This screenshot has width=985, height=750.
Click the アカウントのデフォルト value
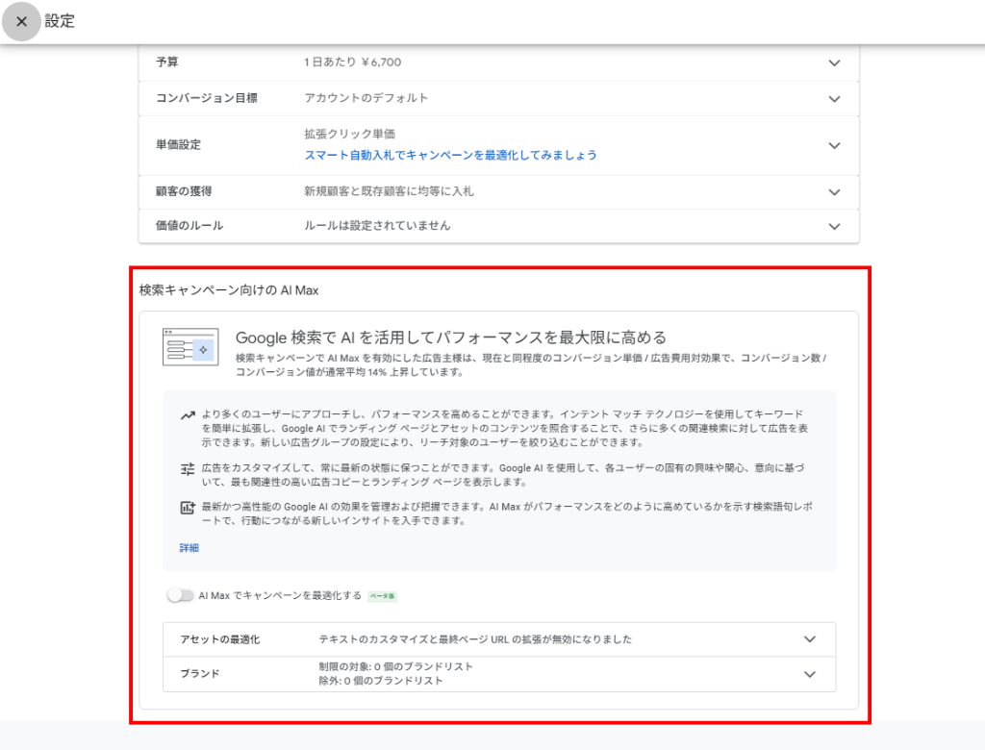point(366,98)
